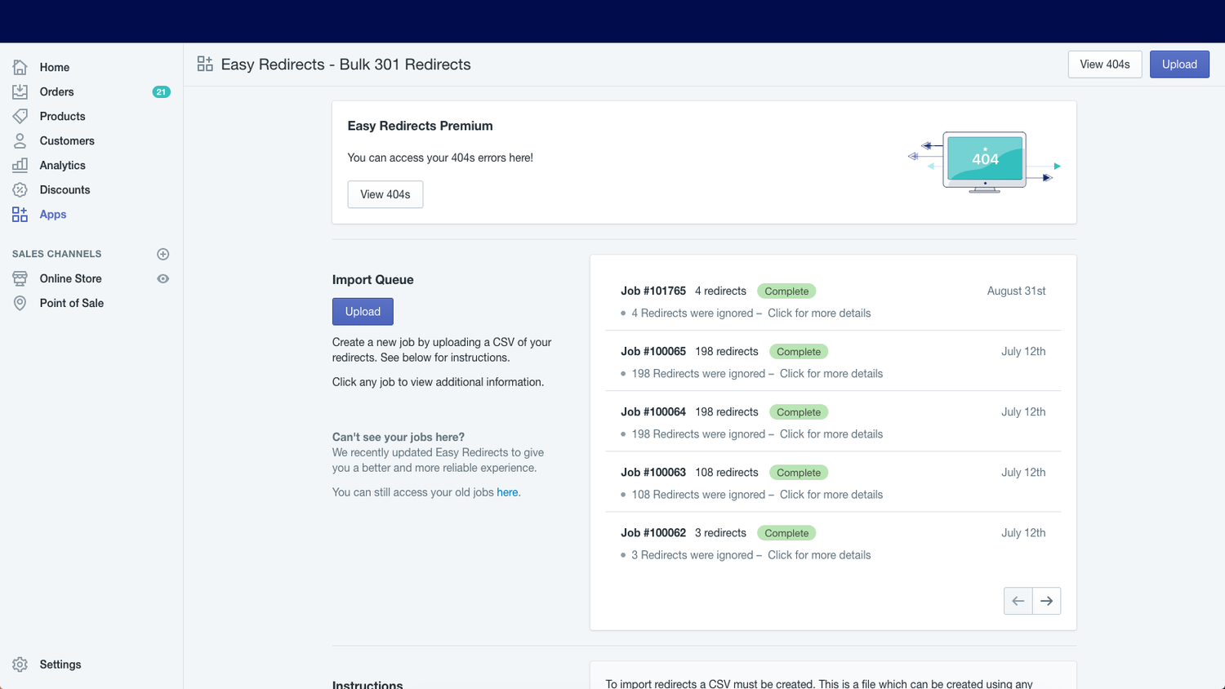Open Orders via its inbox icon
This screenshot has height=689, width=1225.
(x=20, y=91)
